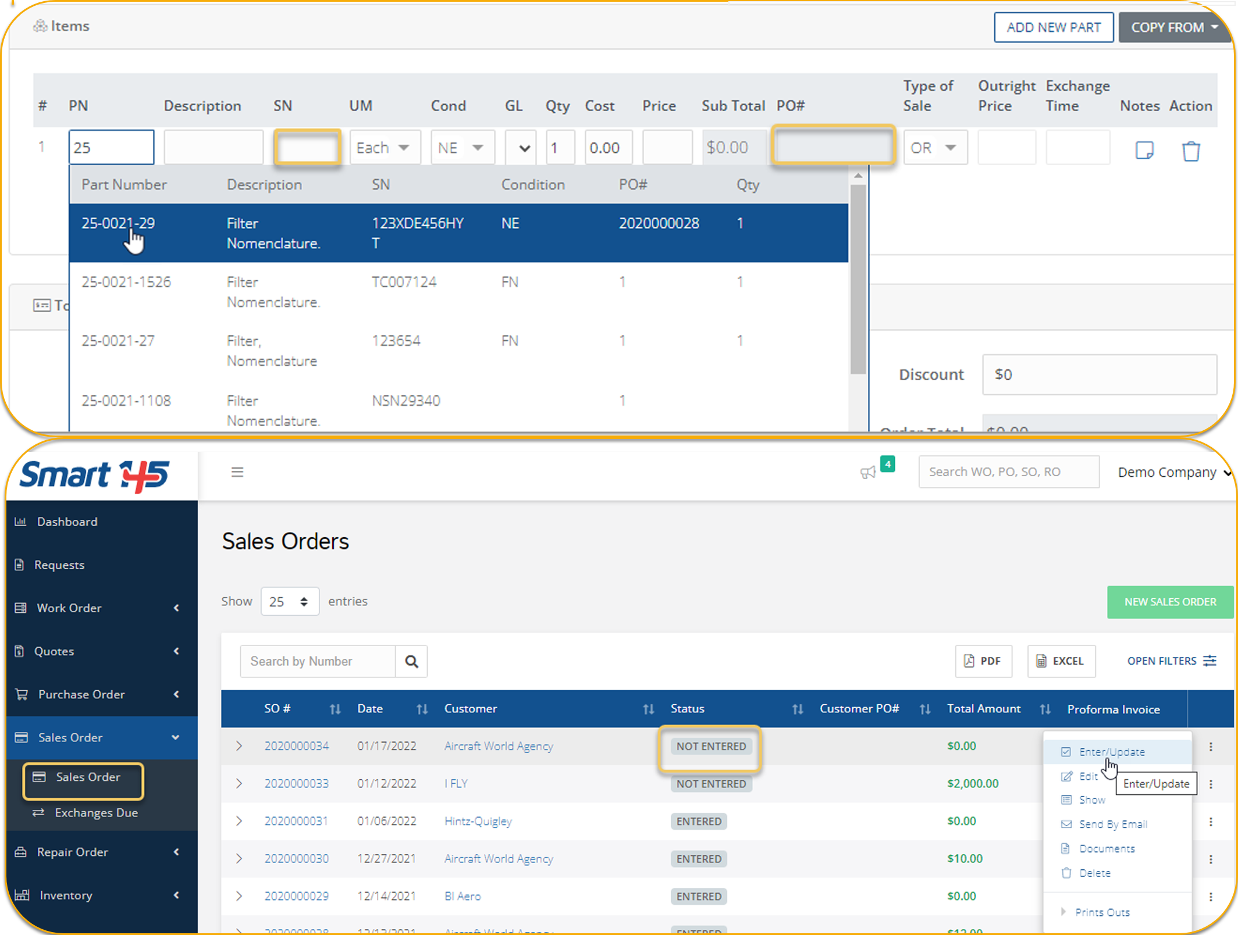The image size is (1238, 935).
Task: Open the three-dot menu for SO 2020000031
Action: [x=1211, y=822]
